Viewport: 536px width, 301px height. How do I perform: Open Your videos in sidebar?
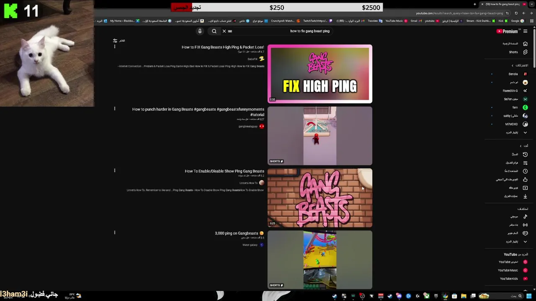tap(518, 188)
